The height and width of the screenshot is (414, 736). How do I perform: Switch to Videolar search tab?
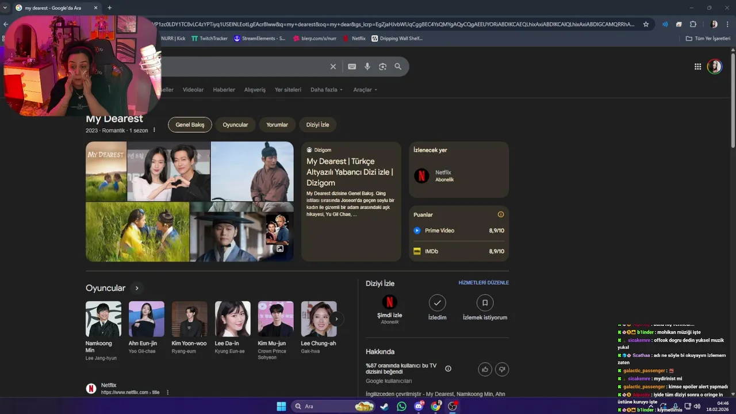click(193, 90)
